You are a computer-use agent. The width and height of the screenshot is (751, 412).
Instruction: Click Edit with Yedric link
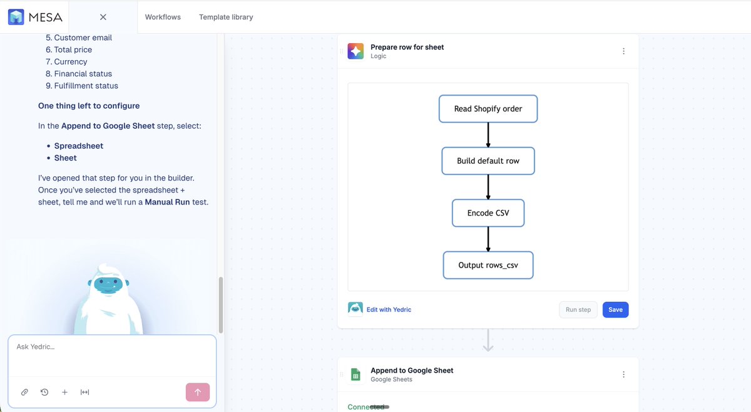point(389,309)
